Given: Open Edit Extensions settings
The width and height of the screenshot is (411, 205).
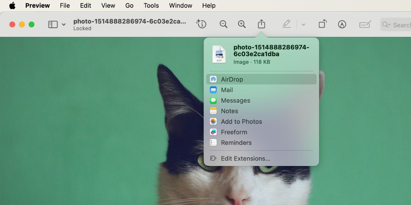Looking at the screenshot, I should [245, 158].
